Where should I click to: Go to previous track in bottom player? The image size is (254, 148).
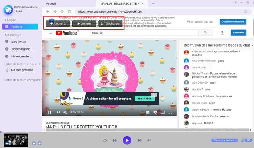[115, 140]
